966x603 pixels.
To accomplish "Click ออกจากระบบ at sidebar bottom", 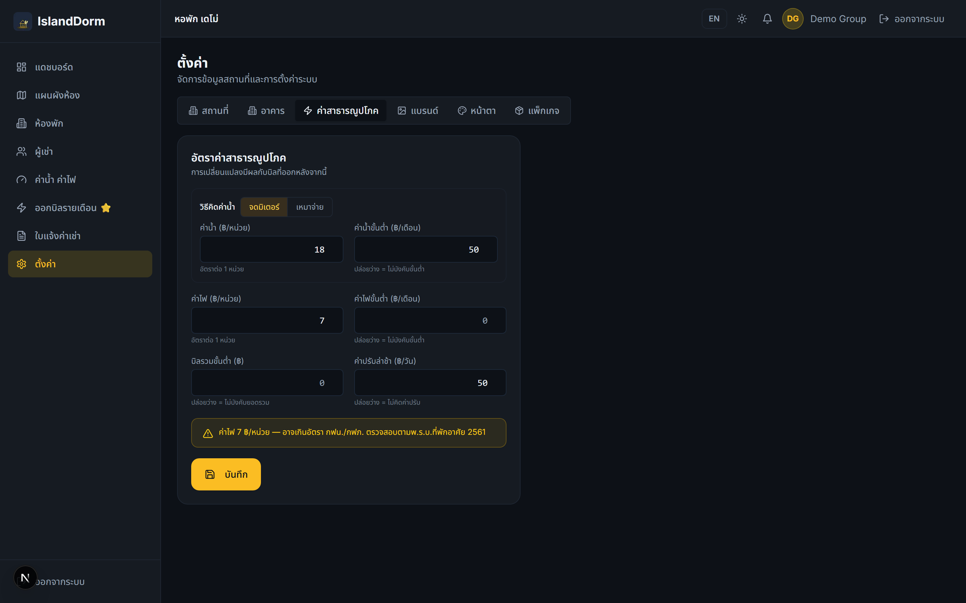I will [x=60, y=582].
